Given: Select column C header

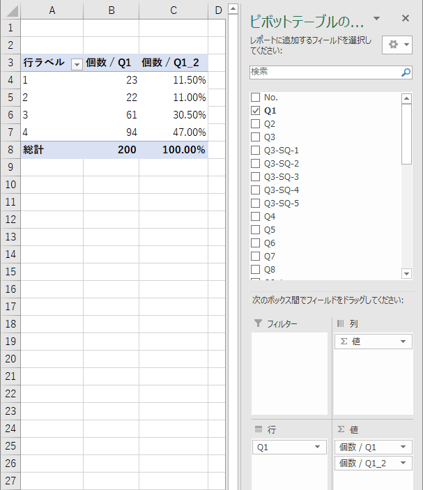Looking at the screenshot, I should coord(174,10).
